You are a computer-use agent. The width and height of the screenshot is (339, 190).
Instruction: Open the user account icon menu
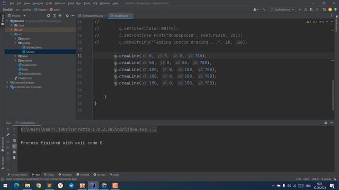[255, 9]
